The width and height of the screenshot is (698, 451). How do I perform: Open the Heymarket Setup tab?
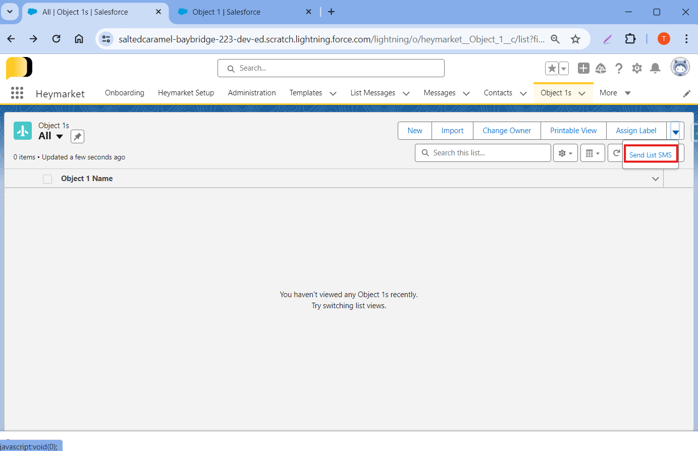tap(186, 93)
